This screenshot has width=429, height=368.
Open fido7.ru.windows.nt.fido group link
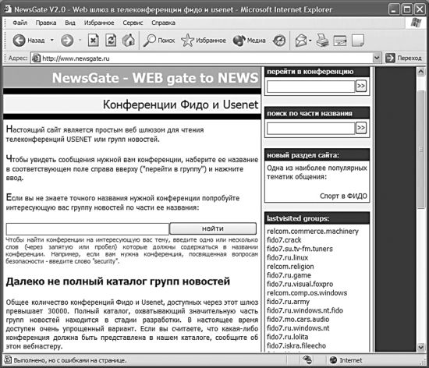pyautogui.click(x=305, y=310)
